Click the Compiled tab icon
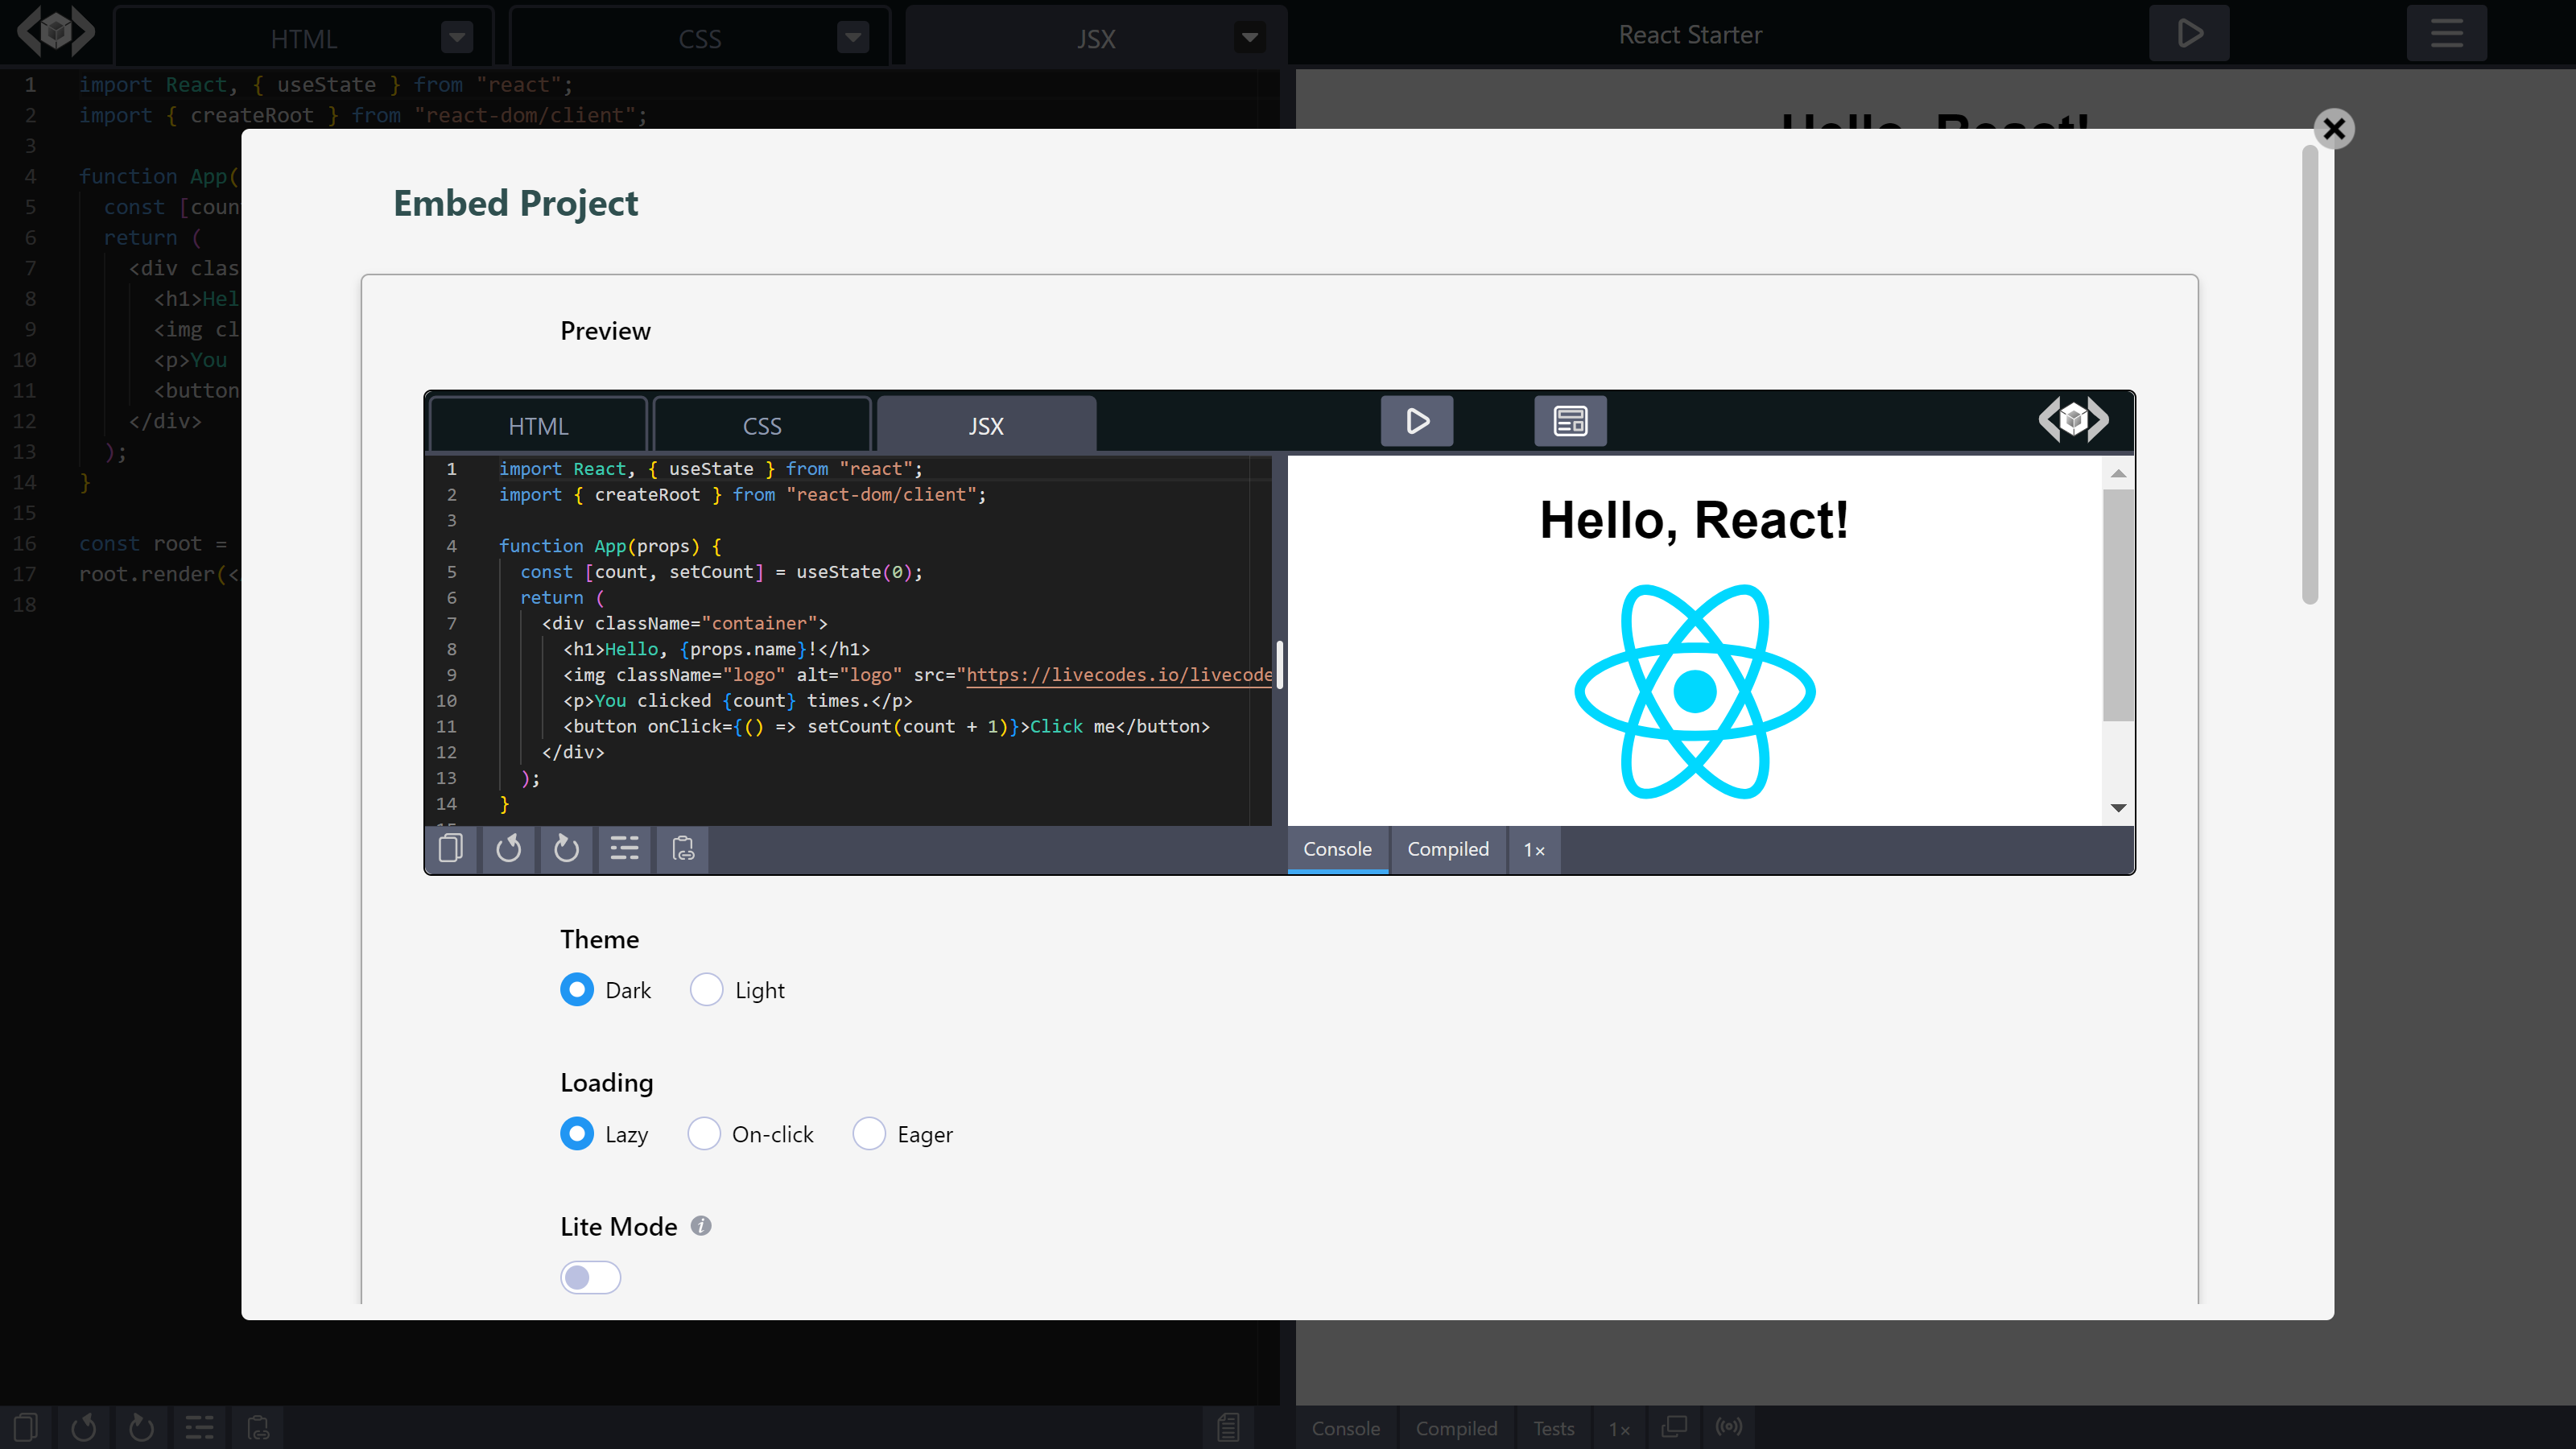The width and height of the screenshot is (2576, 1449). (x=1447, y=849)
